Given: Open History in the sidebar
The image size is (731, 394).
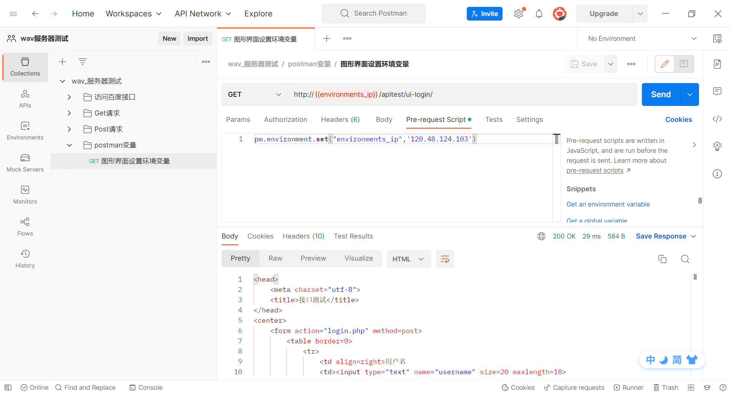Looking at the screenshot, I should tap(25, 259).
